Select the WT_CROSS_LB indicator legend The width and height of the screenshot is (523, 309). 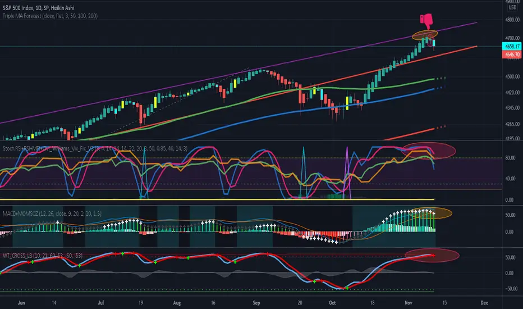(42, 256)
